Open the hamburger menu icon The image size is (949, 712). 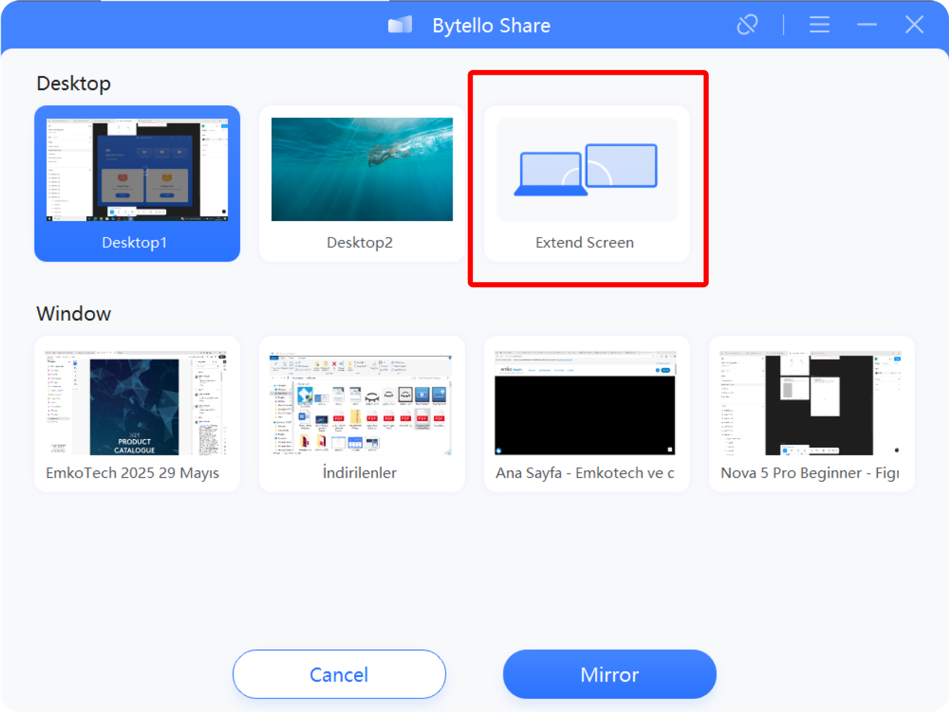pos(819,25)
